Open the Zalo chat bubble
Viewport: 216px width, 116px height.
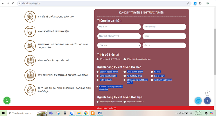(x=198, y=101)
